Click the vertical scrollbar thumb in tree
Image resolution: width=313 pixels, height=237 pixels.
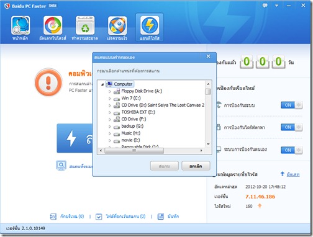tap(208, 91)
